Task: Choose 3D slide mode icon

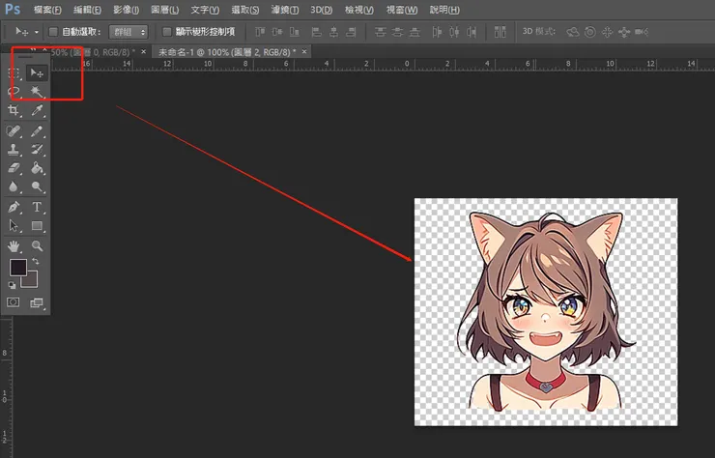Action: pos(624,32)
